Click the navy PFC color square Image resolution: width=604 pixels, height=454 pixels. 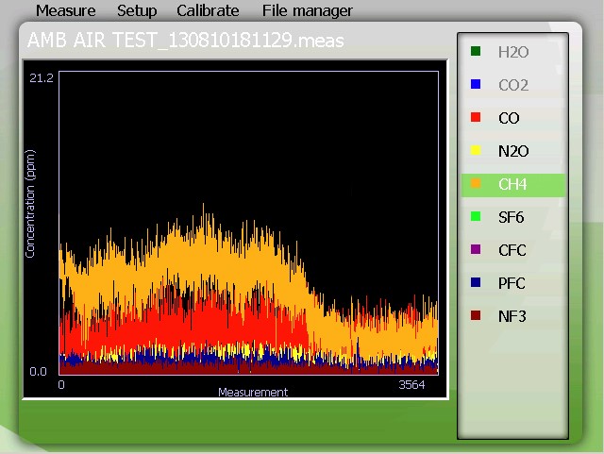click(476, 283)
